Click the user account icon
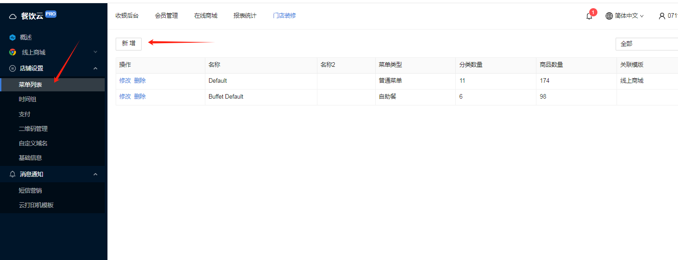Screen dimensions: 678x260 pos(662,16)
